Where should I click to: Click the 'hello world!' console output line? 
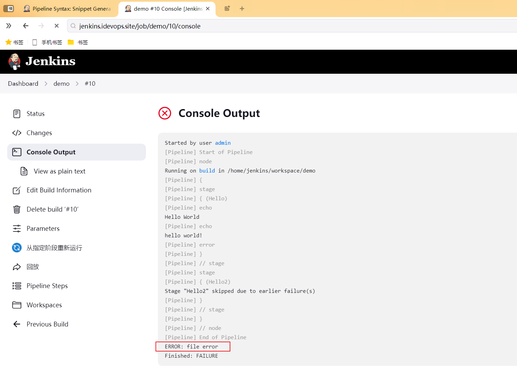pyautogui.click(x=183, y=236)
